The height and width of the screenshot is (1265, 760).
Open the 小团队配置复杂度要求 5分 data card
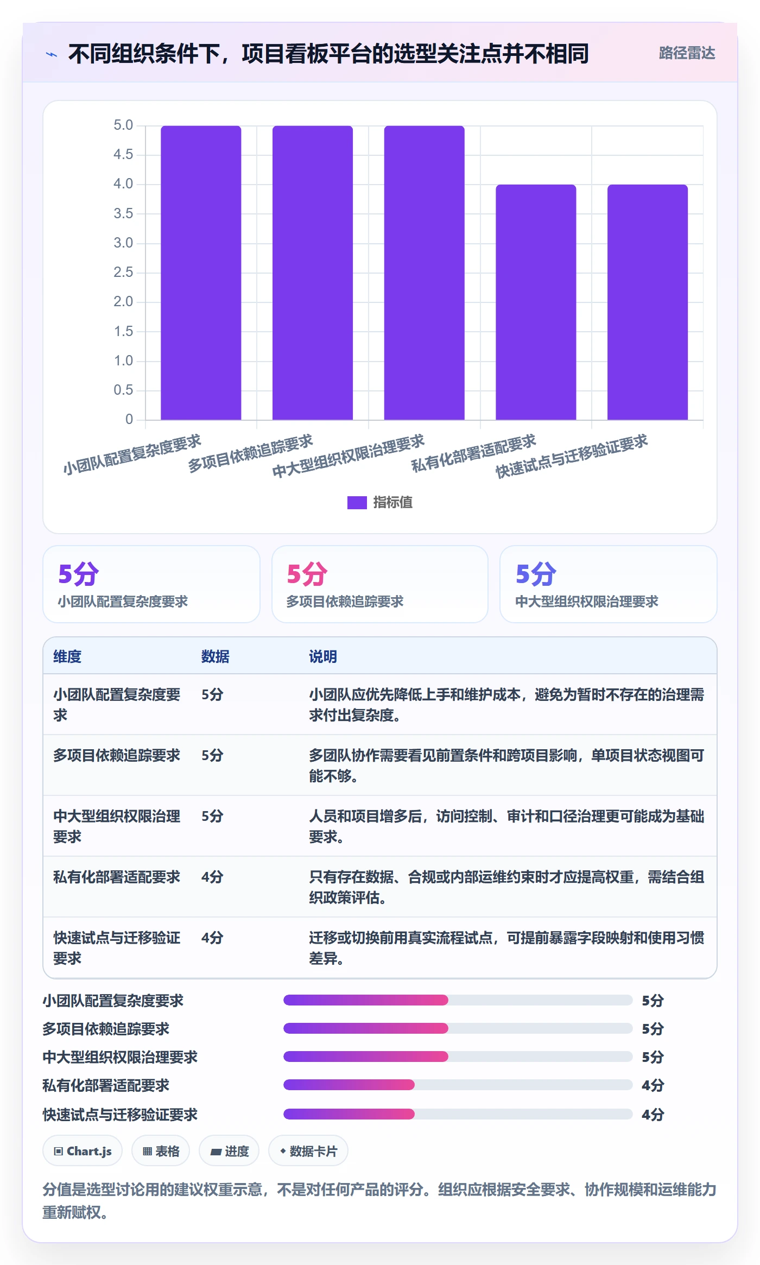click(151, 584)
